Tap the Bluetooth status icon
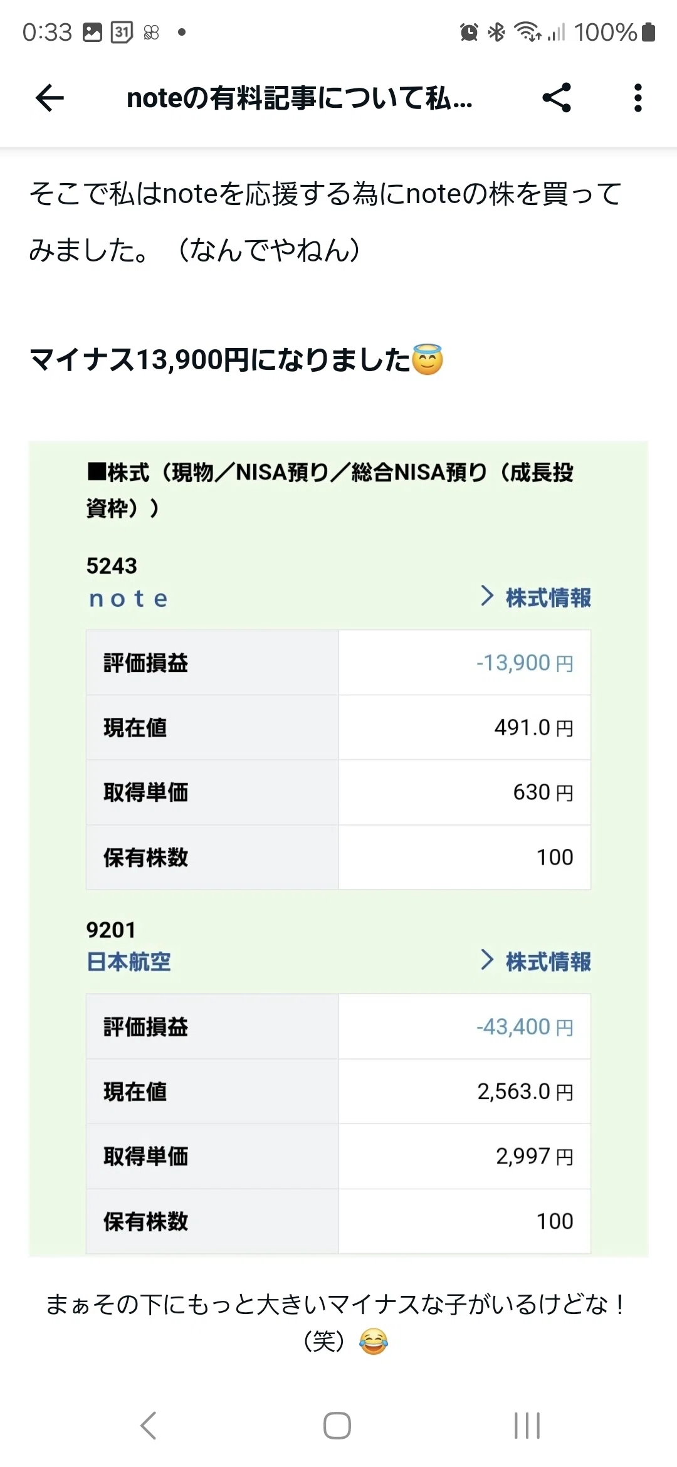The image size is (677, 1467). point(496,32)
